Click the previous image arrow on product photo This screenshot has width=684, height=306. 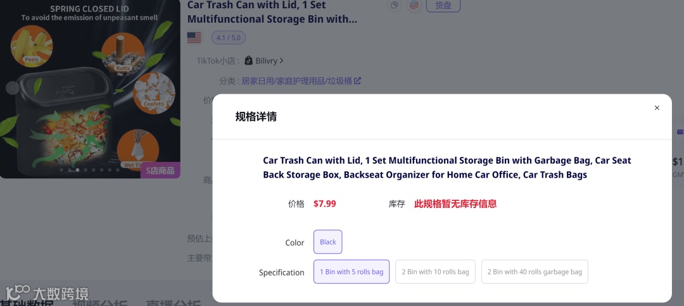13,88
